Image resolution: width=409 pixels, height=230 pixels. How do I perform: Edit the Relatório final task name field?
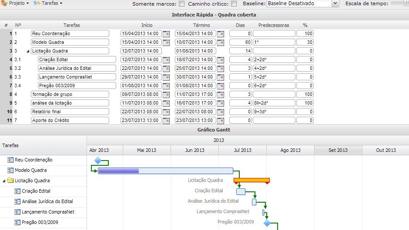70,112
